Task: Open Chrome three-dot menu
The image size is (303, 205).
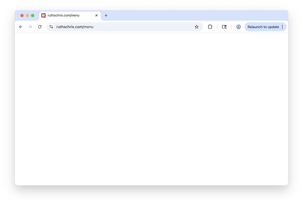Action: [282, 27]
